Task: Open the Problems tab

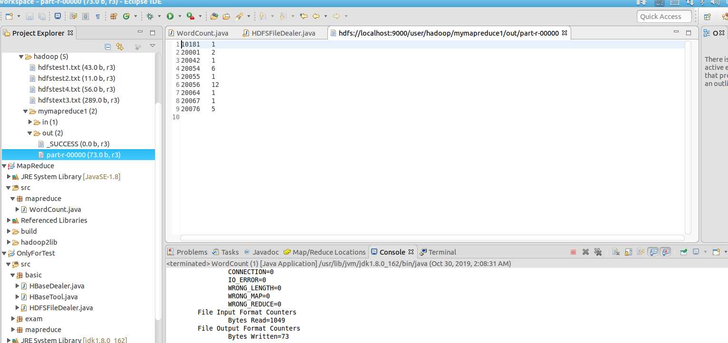Action: coord(187,252)
